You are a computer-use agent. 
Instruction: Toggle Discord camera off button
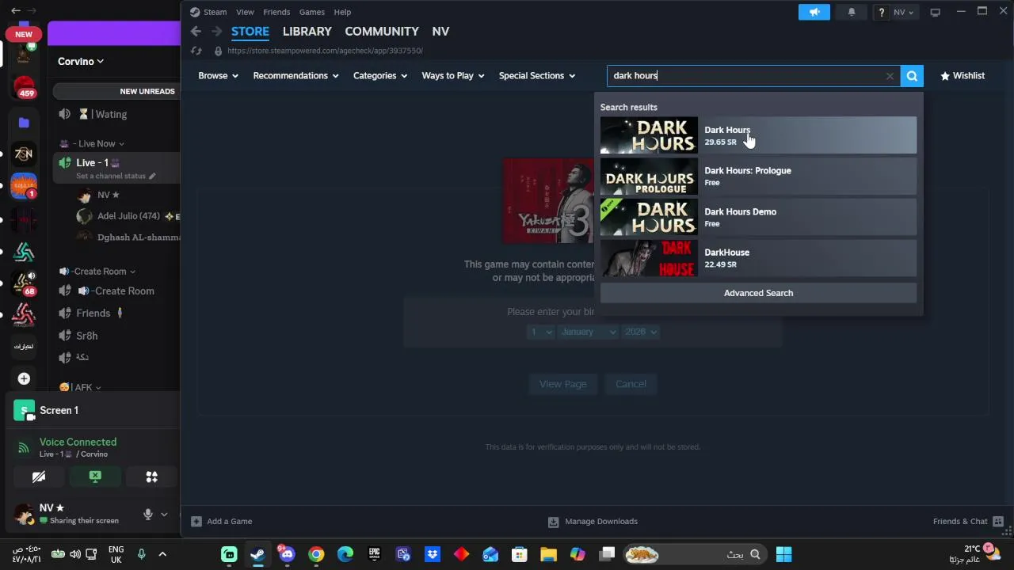click(x=39, y=477)
